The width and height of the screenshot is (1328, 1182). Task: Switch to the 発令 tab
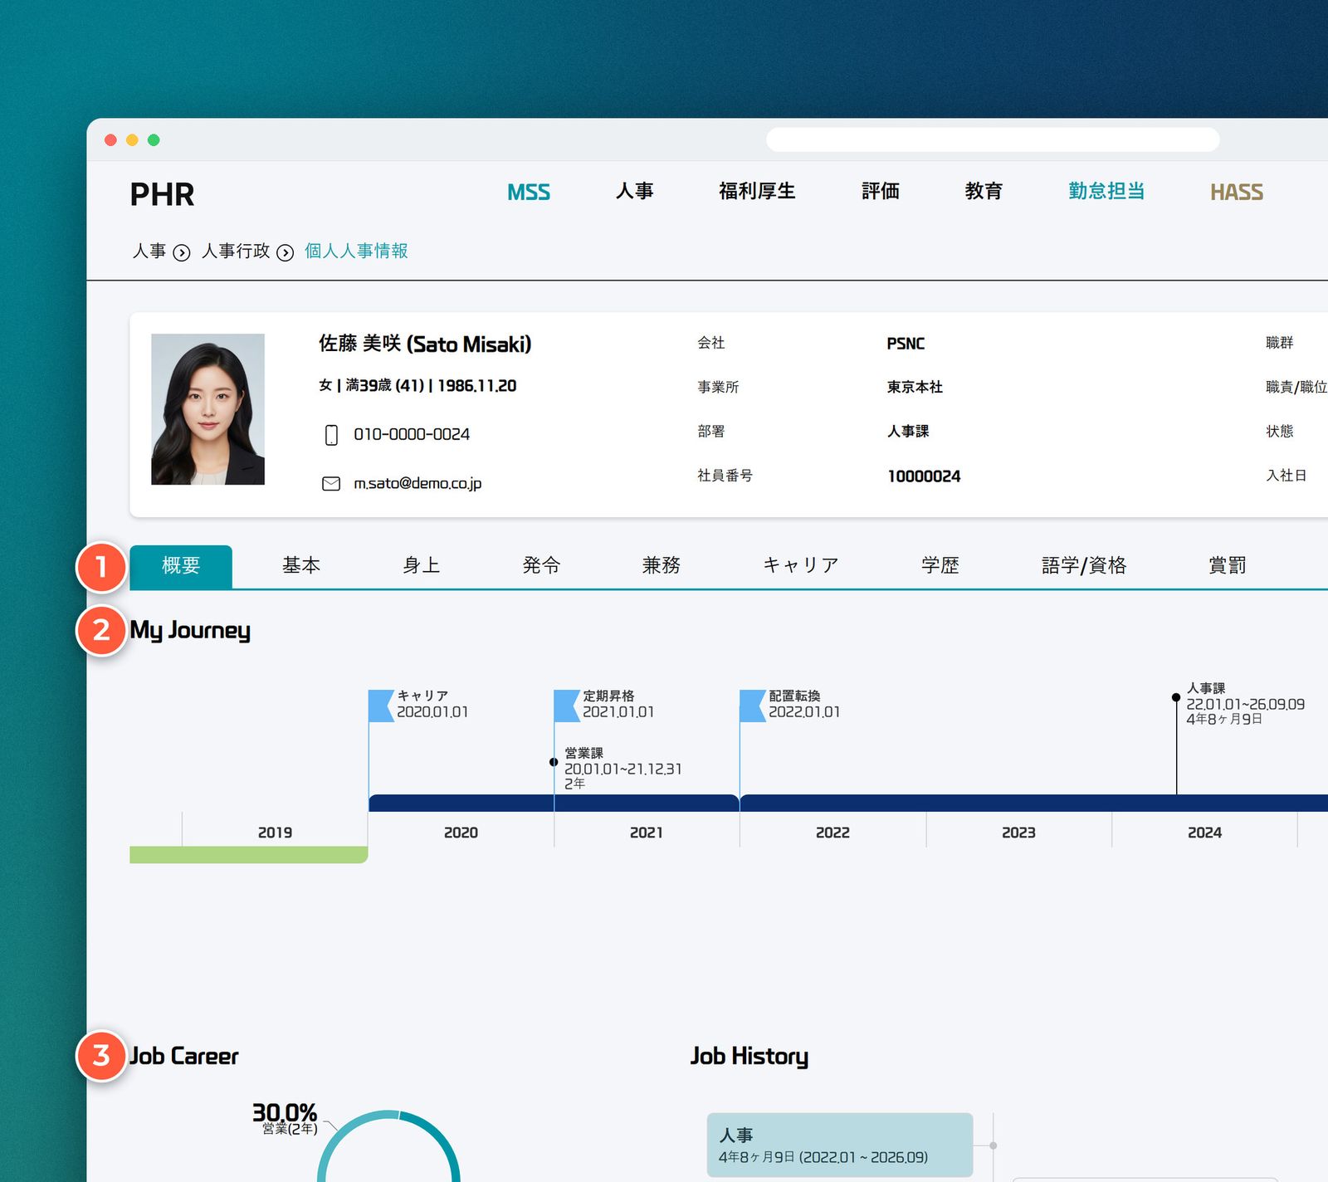[542, 565]
